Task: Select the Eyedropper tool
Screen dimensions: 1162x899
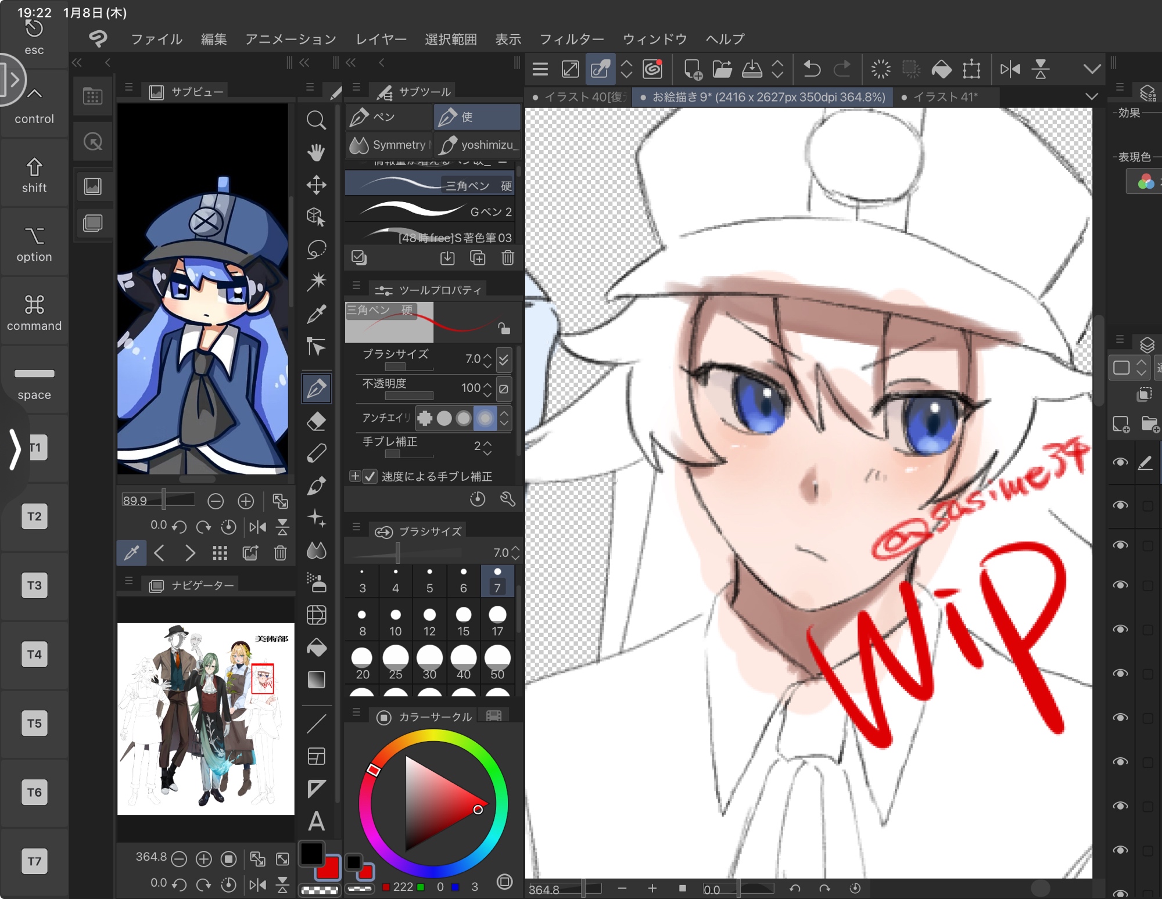Action: pyautogui.click(x=316, y=314)
